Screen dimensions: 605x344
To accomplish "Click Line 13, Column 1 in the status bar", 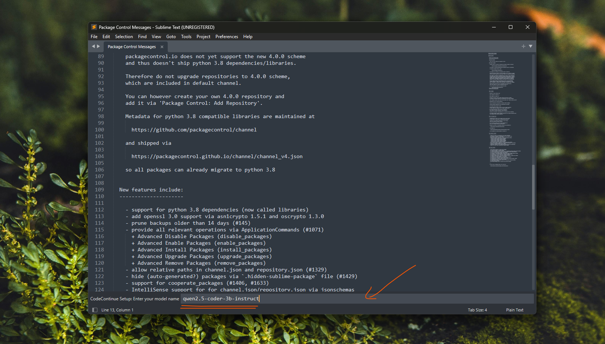I will pos(117,310).
